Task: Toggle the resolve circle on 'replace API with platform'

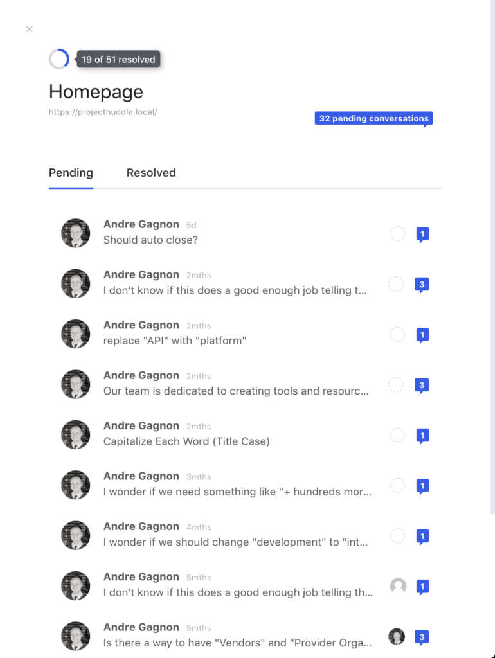Action: [x=397, y=334]
